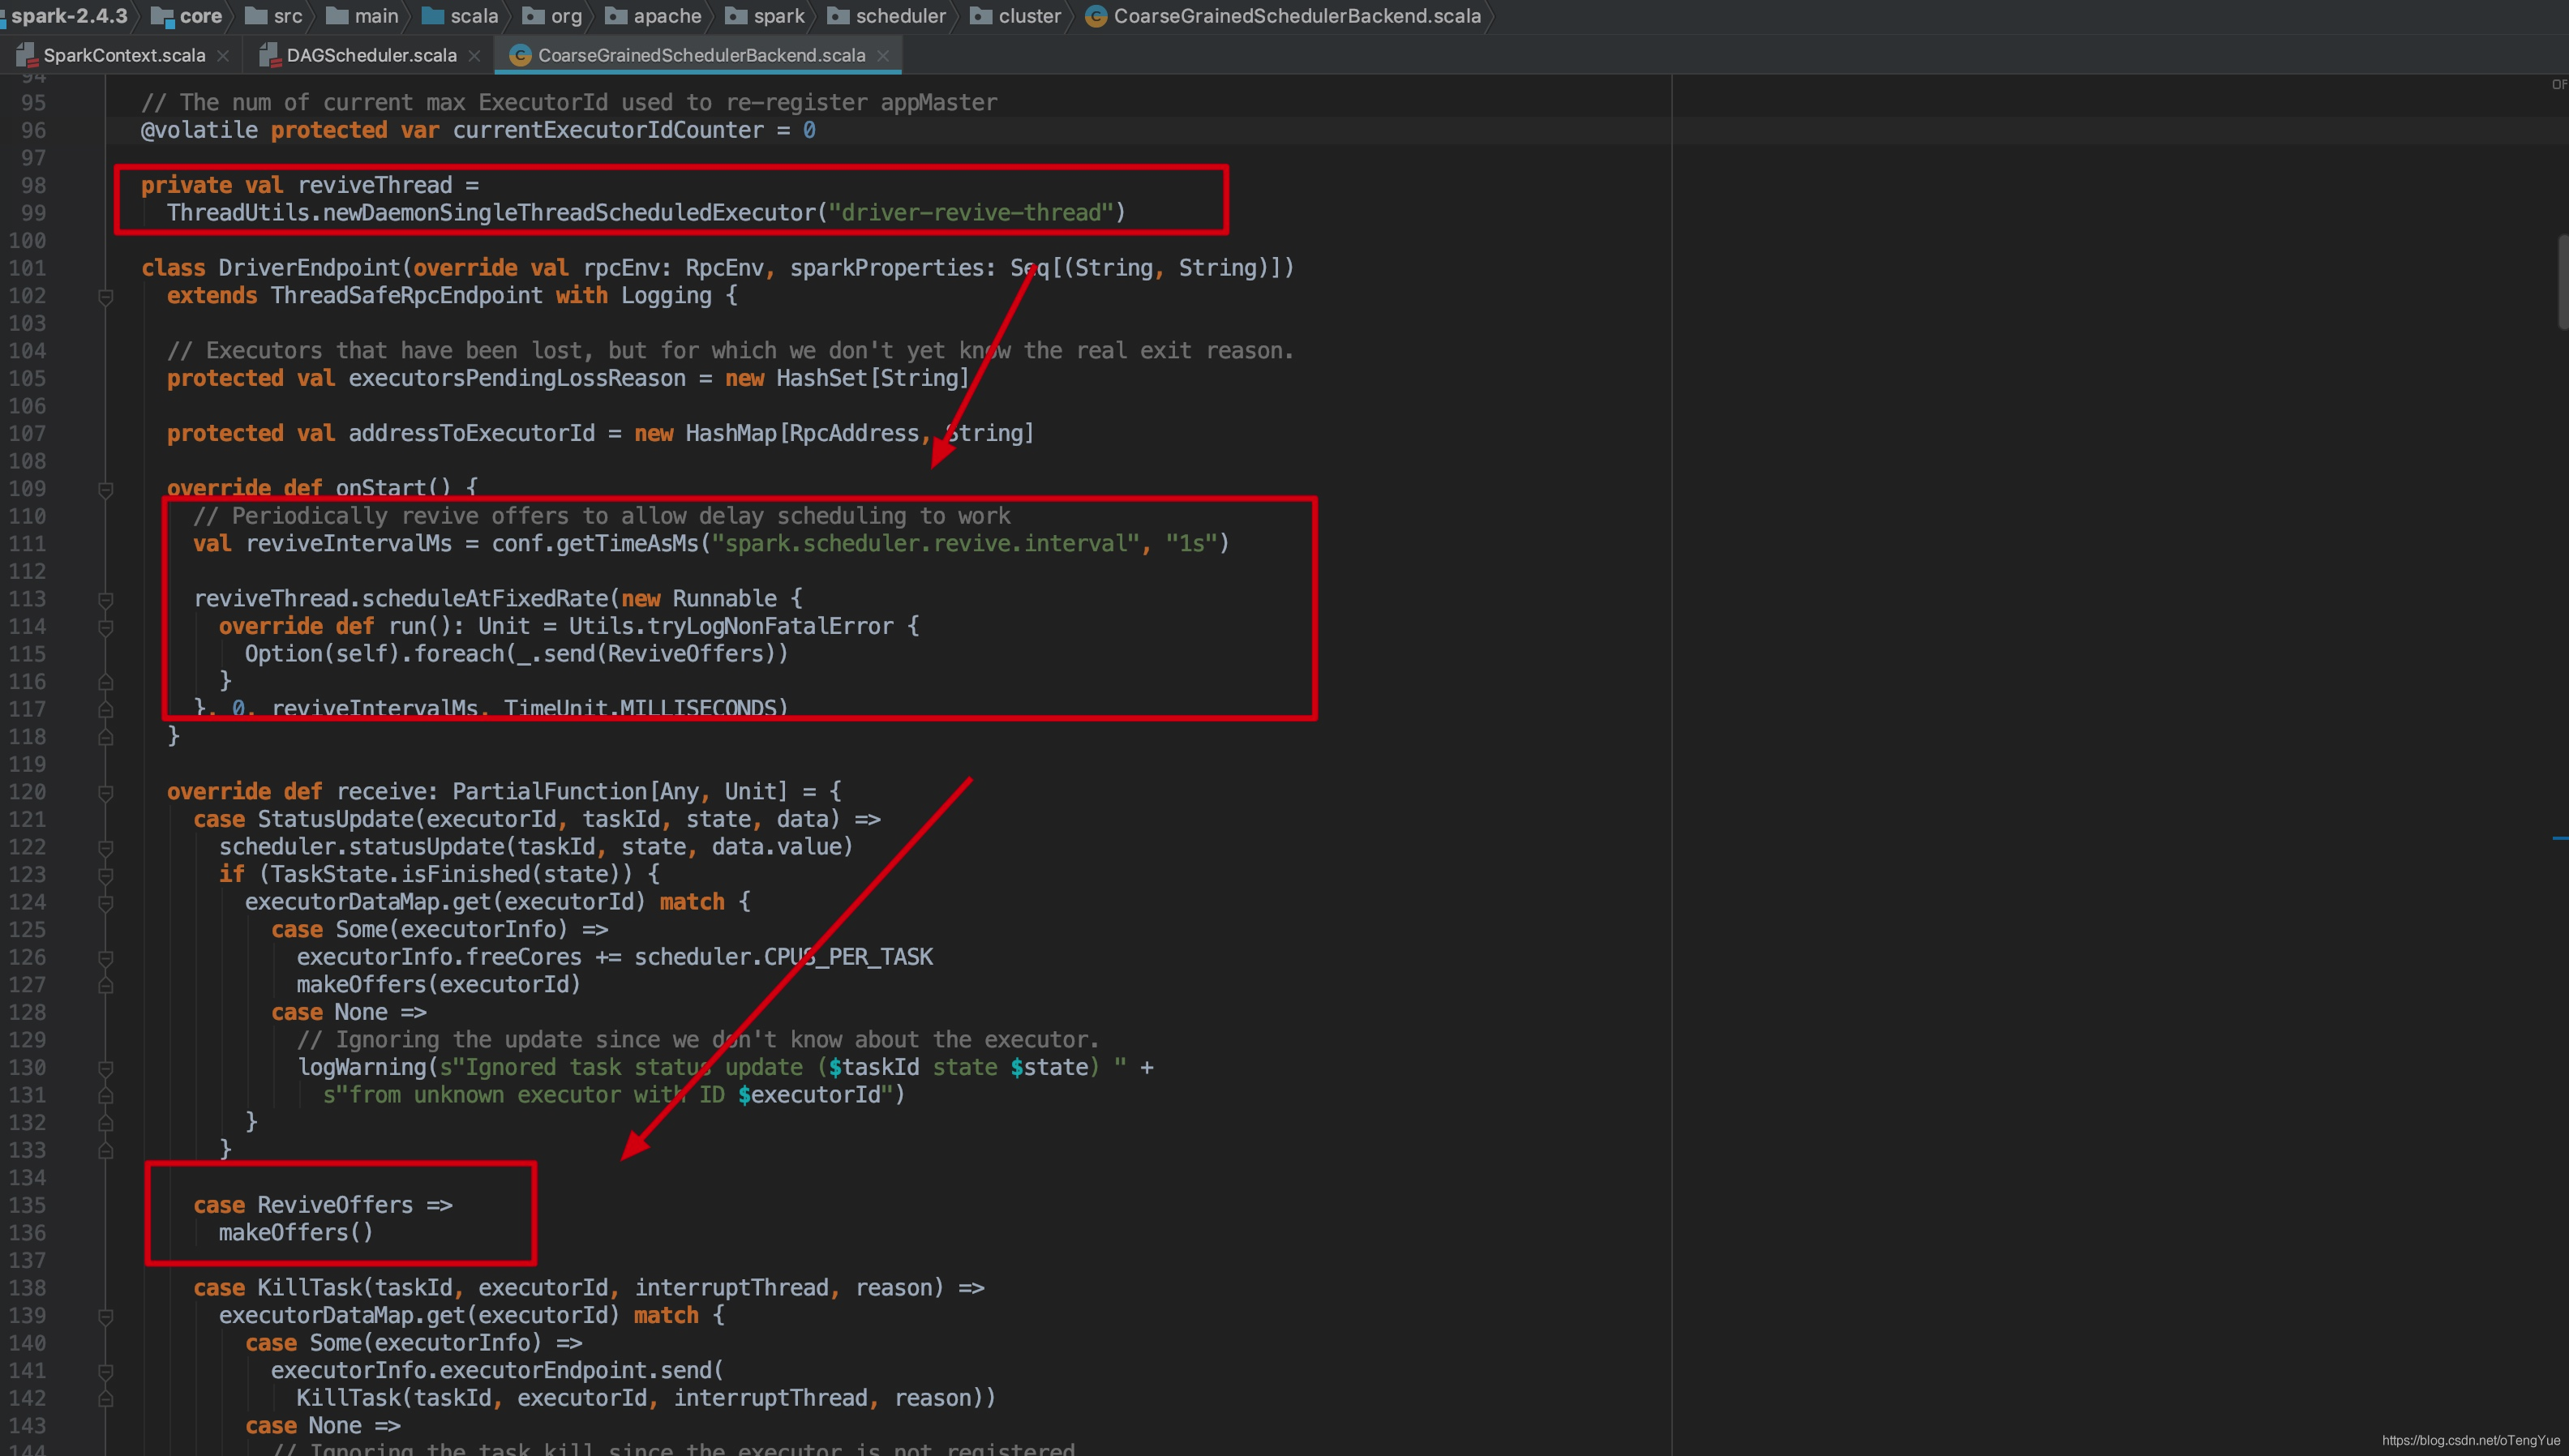2569x1456 pixels.
Task: Open the cluster package in breadcrumb bar
Action: [1017, 16]
